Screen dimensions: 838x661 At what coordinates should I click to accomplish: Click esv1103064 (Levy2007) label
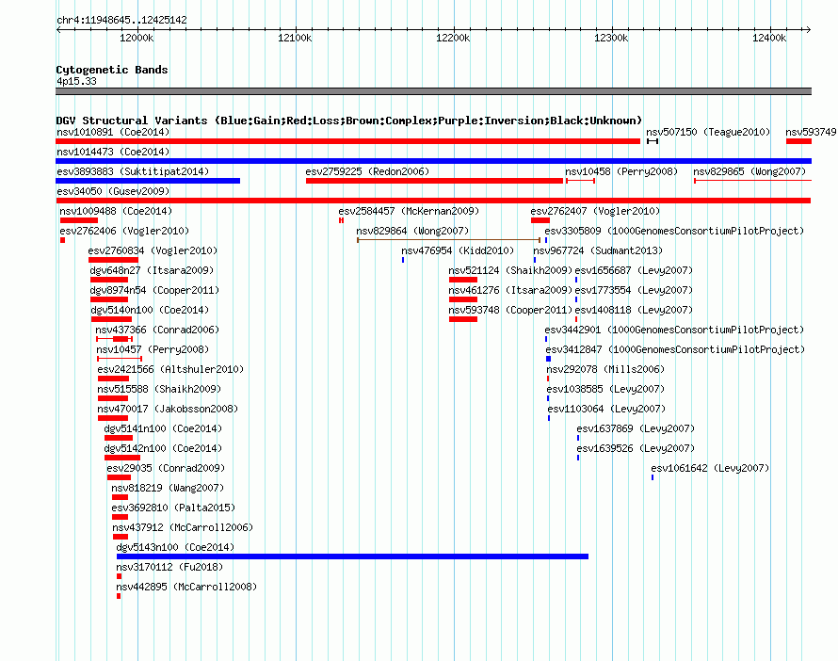[x=606, y=409]
